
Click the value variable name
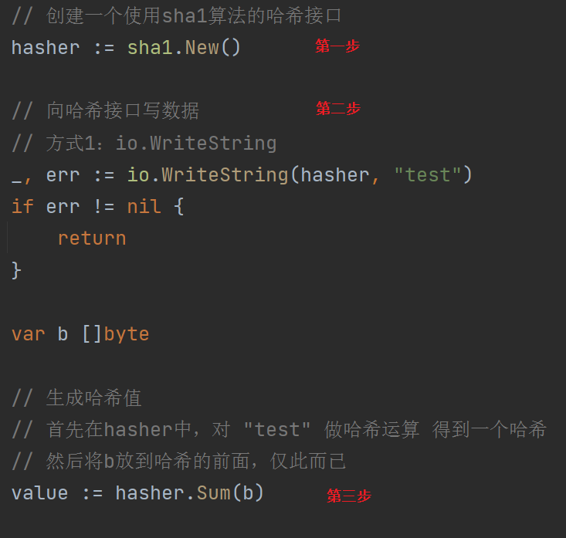39,493
